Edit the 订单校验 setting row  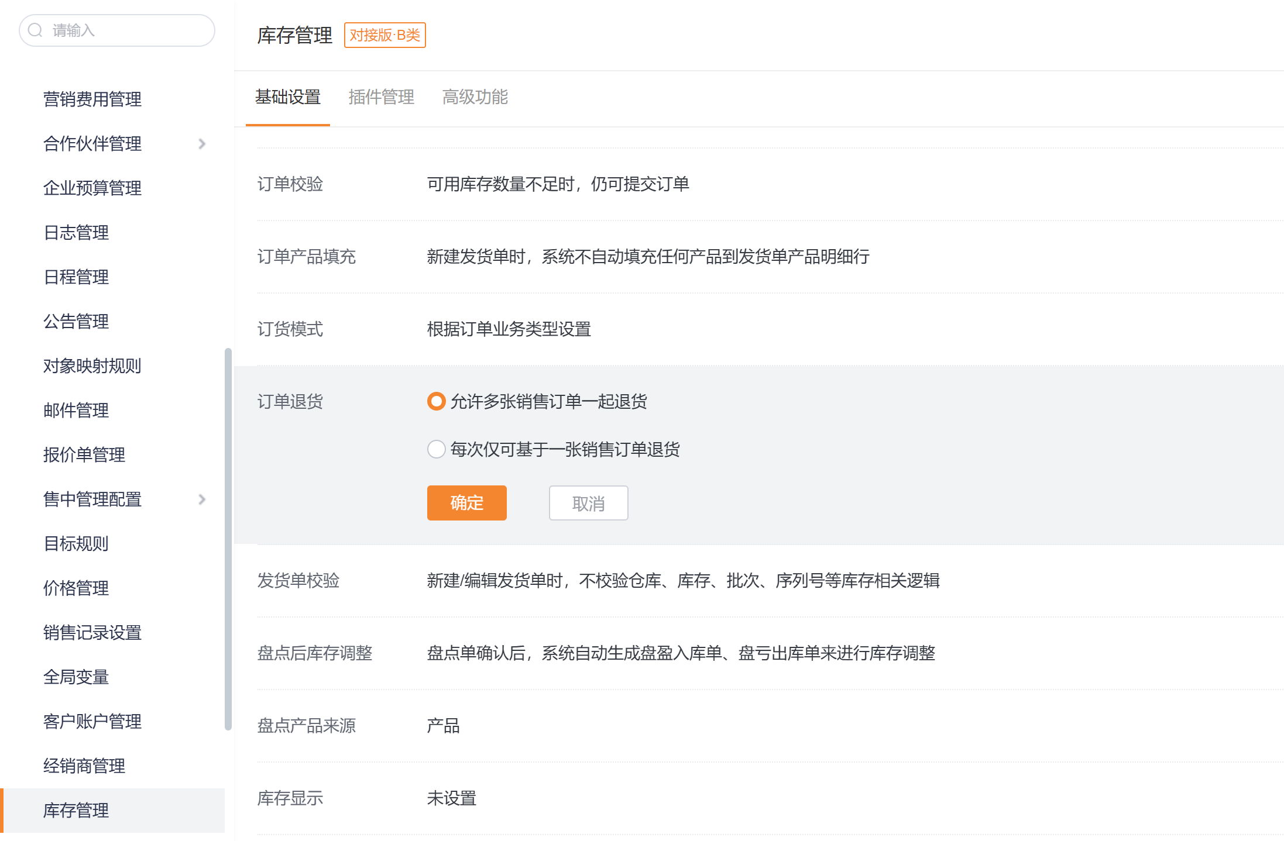558,184
